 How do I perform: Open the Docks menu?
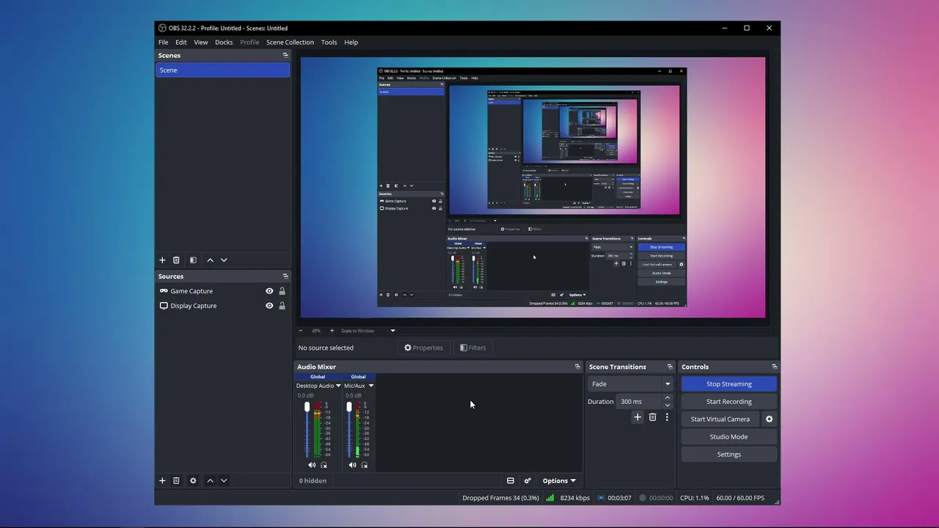(224, 43)
